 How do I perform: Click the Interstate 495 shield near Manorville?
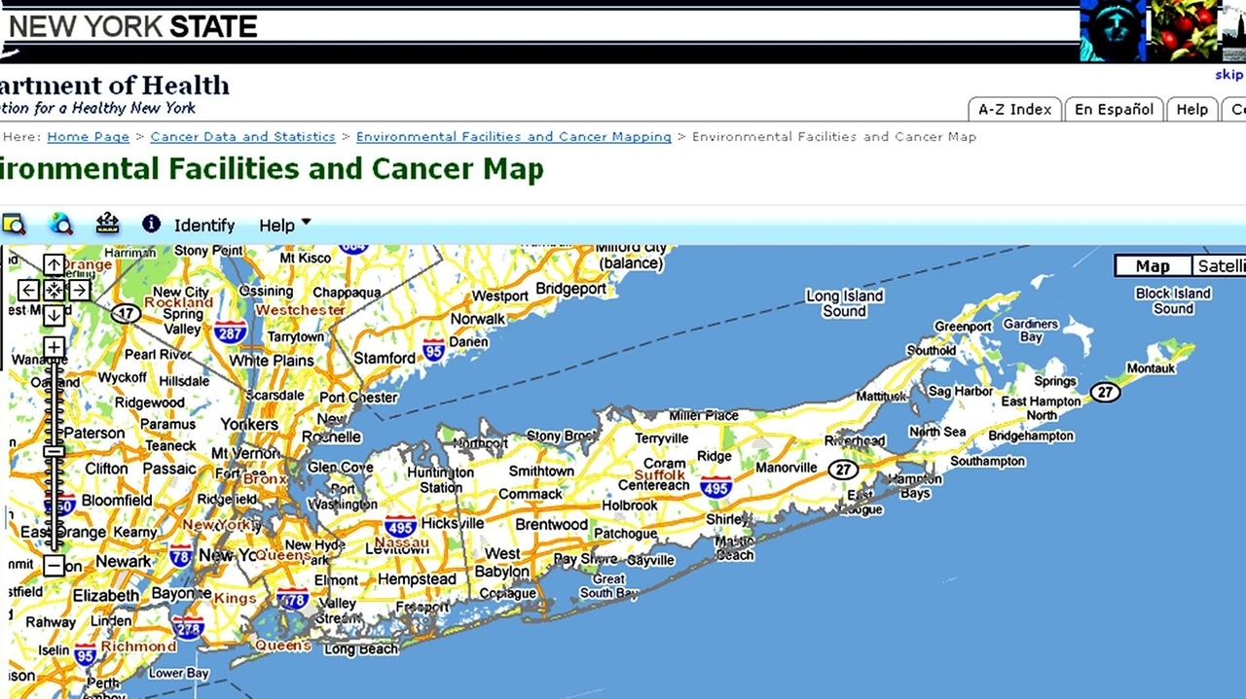pyautogui.click(x=715, y=487)
